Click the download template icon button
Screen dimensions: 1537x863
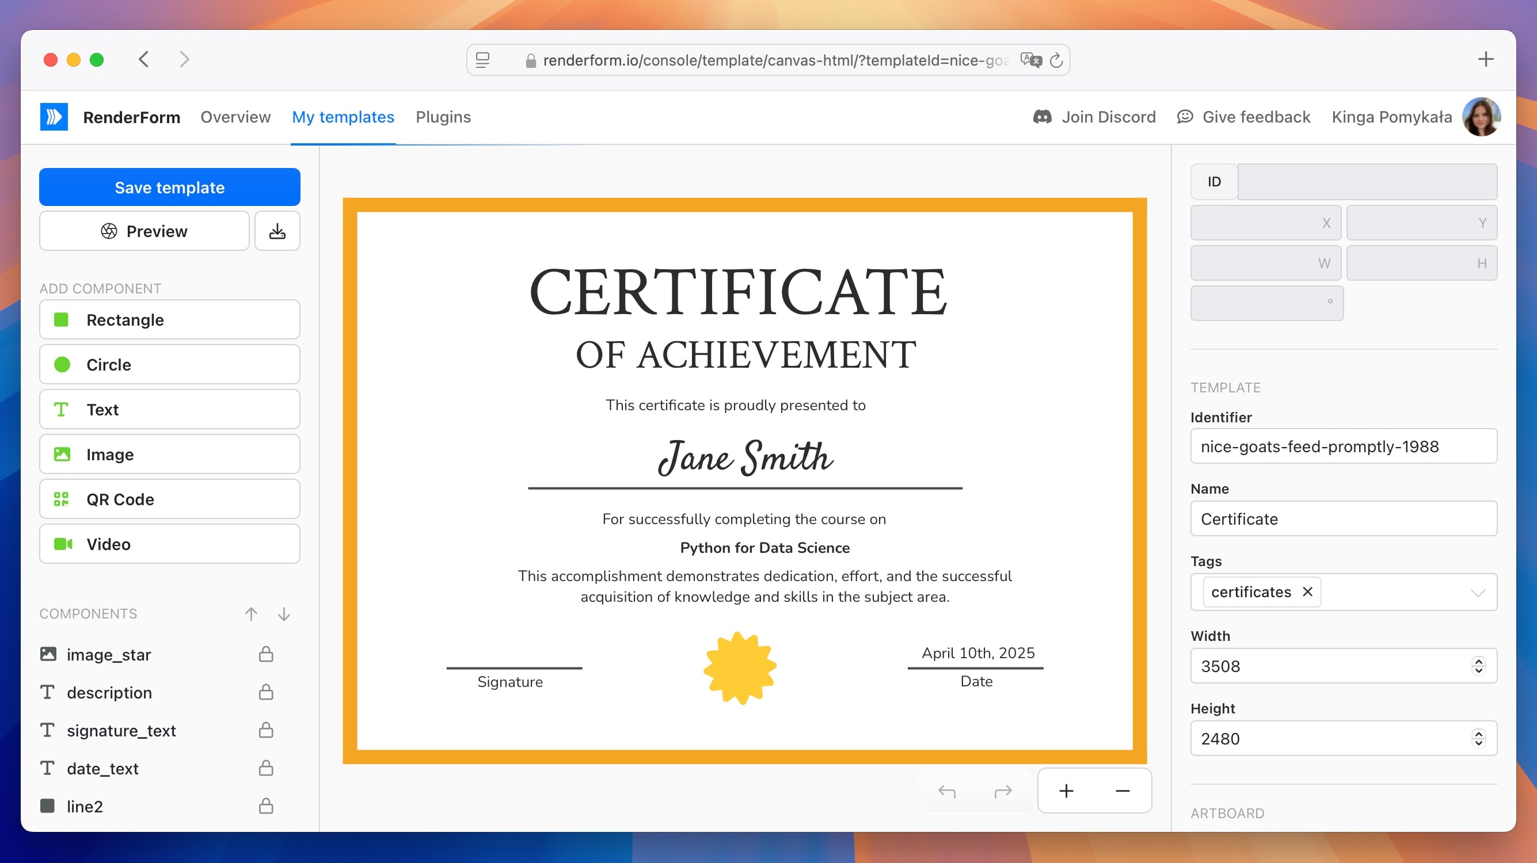coord(277,231)
